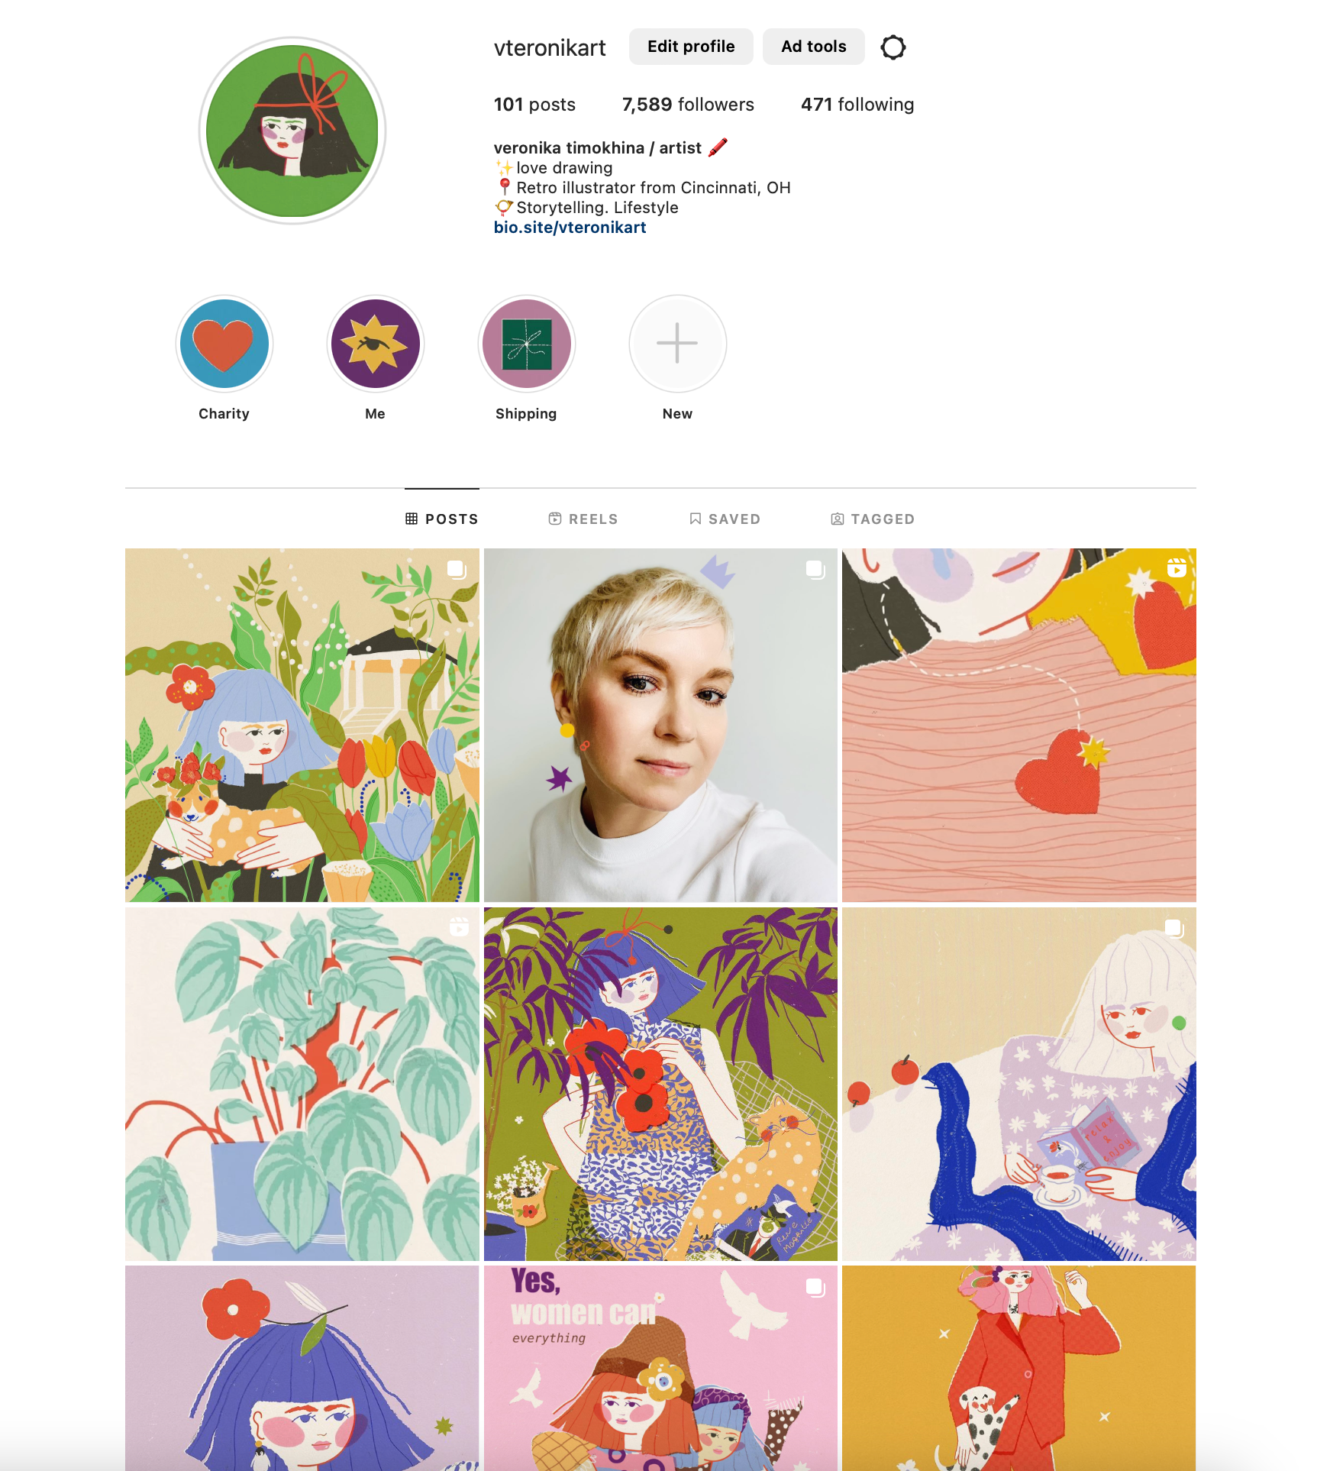
Task: Open the Me story highlight
Action: click(x=375, y=344)
